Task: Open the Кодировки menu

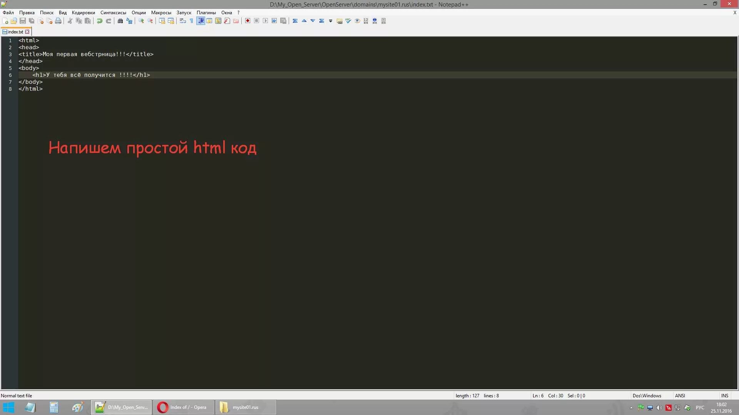Action: 84,13
